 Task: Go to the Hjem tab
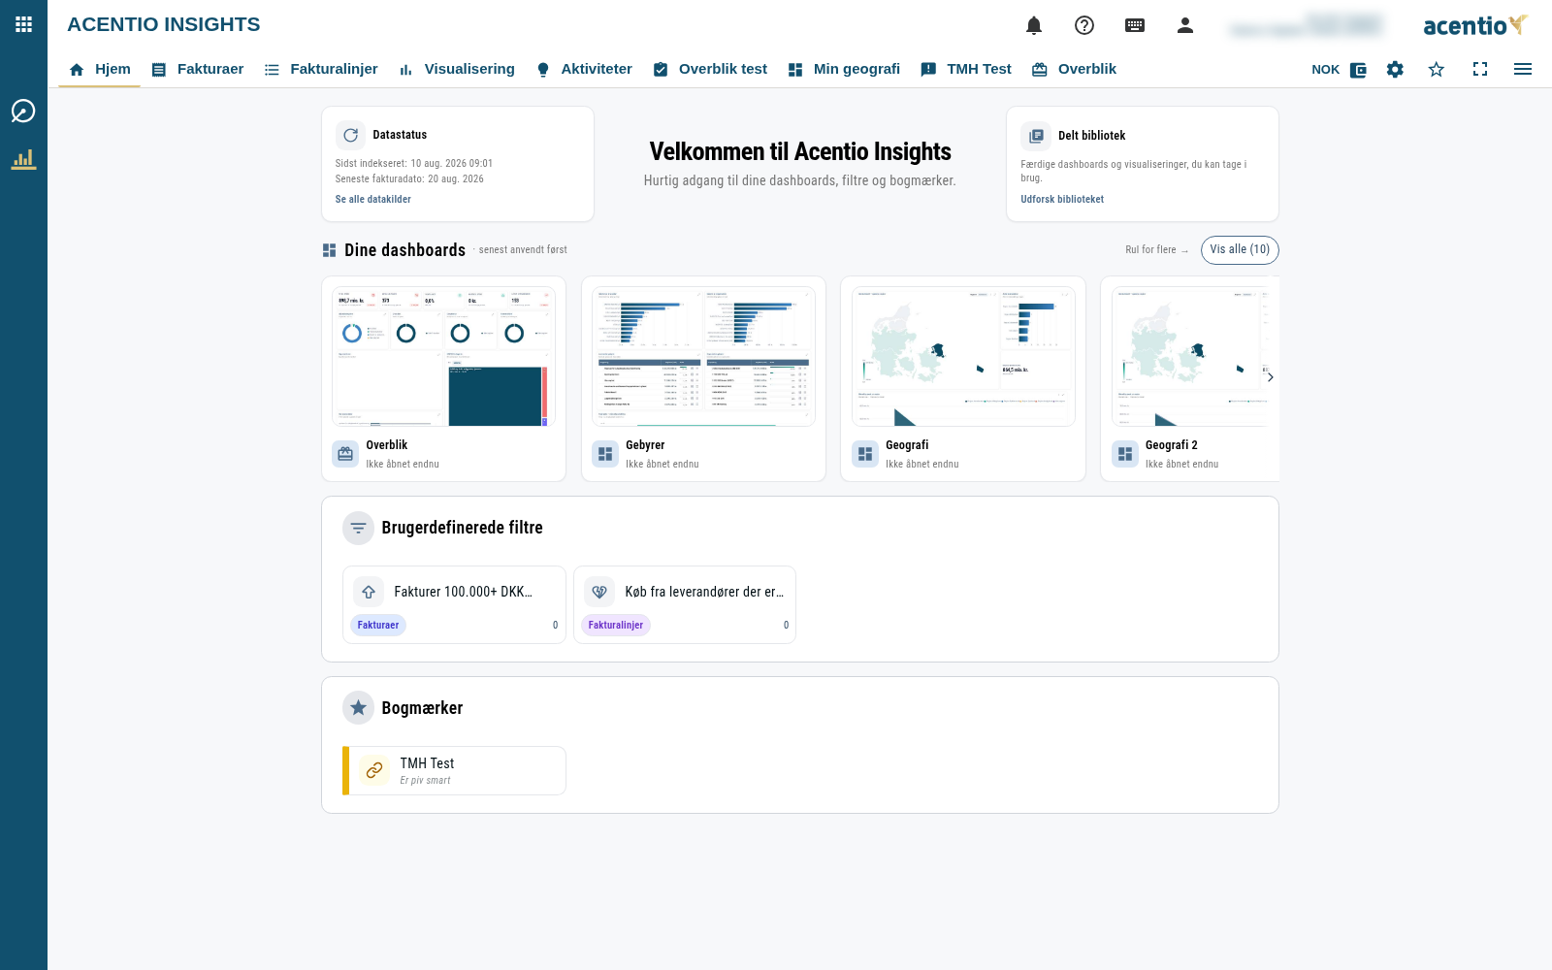point(100,69)
